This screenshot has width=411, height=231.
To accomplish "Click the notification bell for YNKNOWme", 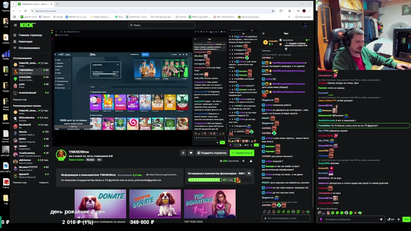I will tap(183, 153).
